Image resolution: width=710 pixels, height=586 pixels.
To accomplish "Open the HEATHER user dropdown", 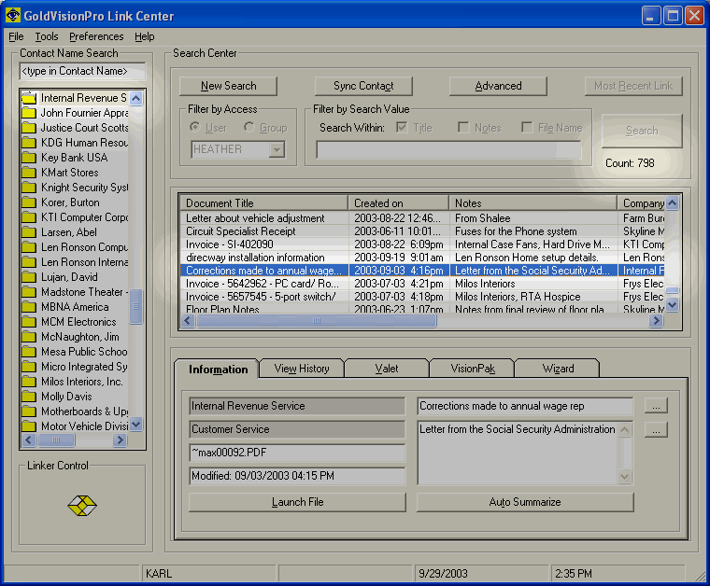I will [276, 149].
